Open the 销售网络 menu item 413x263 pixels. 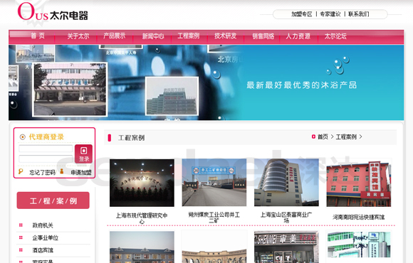tap(263, 36)
